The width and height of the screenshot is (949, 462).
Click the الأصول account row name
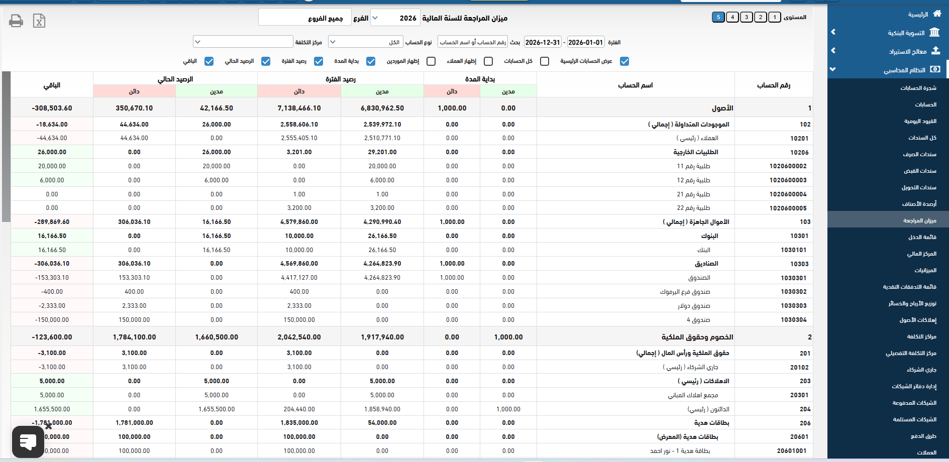[x=722, y=108]
